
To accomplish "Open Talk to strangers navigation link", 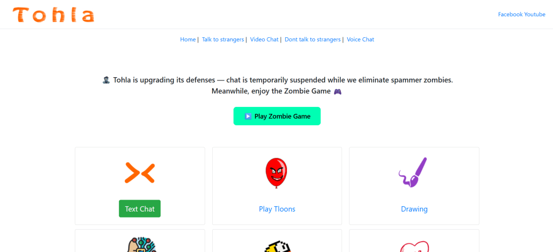I will pyautogui.click(x=223, y=39).
